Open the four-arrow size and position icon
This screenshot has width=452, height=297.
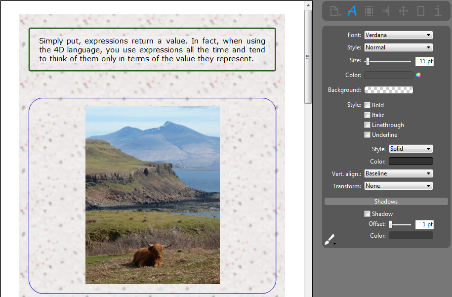tap(404, 11)
